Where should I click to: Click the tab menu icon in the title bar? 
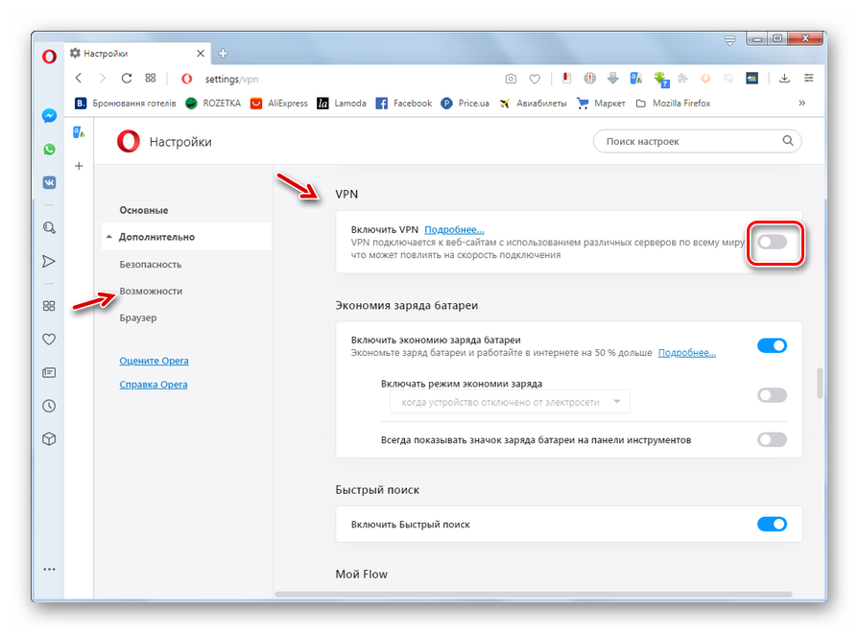[x=730, y=40]
